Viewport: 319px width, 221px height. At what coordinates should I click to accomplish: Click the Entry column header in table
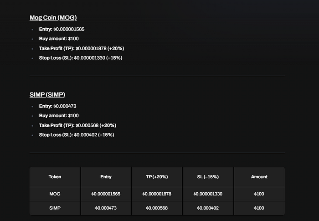[106, 177]
